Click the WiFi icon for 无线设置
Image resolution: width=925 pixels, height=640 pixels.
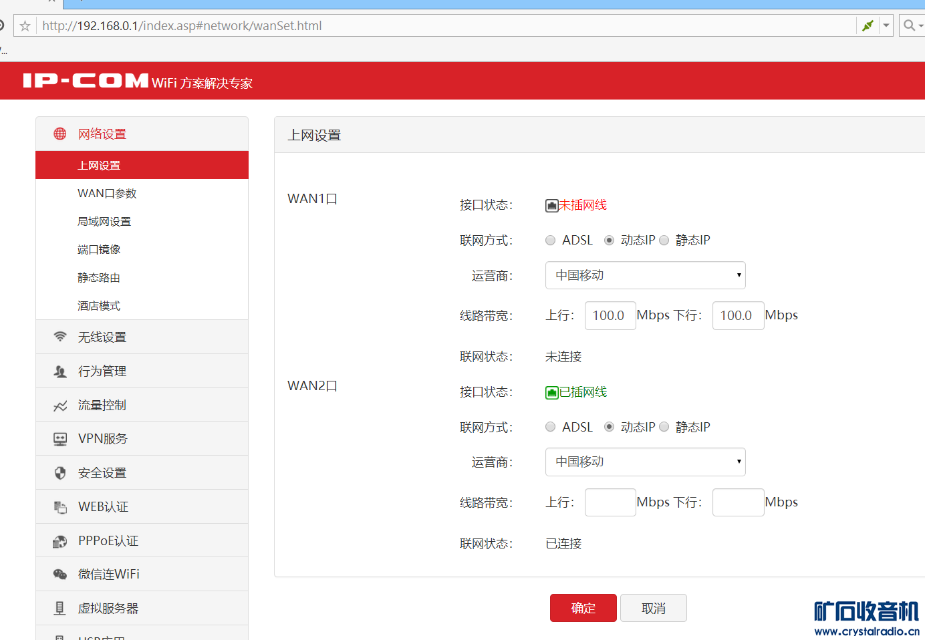pyautogui.click(x=60, y=337)
